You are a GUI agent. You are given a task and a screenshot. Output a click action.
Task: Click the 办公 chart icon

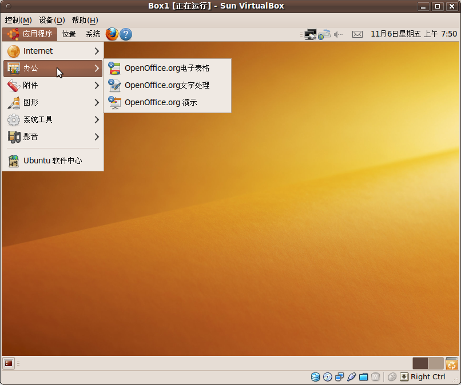[x=14, y=68]
